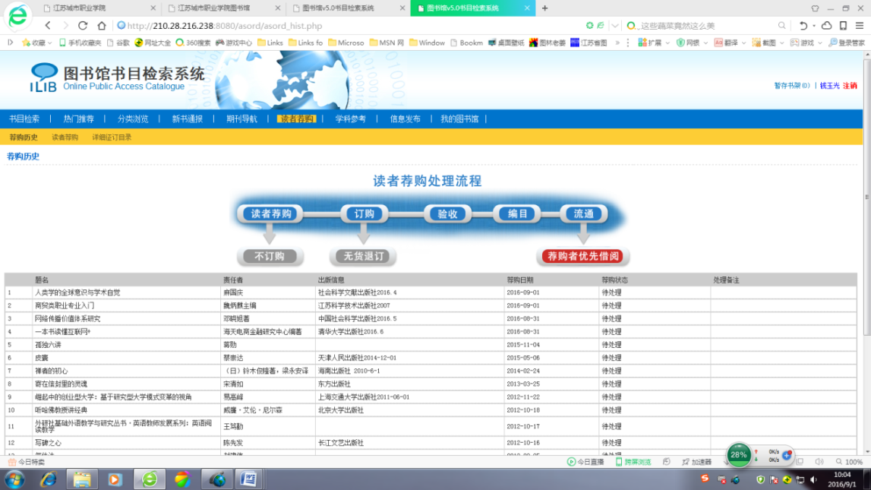Click the browser back arrow
This screenshot has height=490, width=871.
click(48, 26)
